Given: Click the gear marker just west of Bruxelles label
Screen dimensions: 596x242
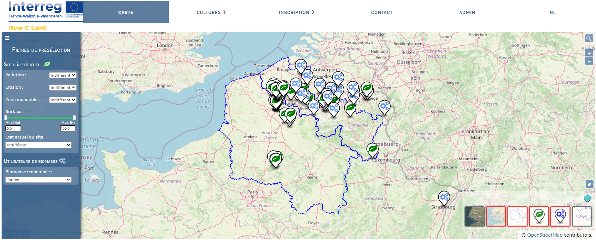Looking at the screenshot, I should tap(307, 77).
